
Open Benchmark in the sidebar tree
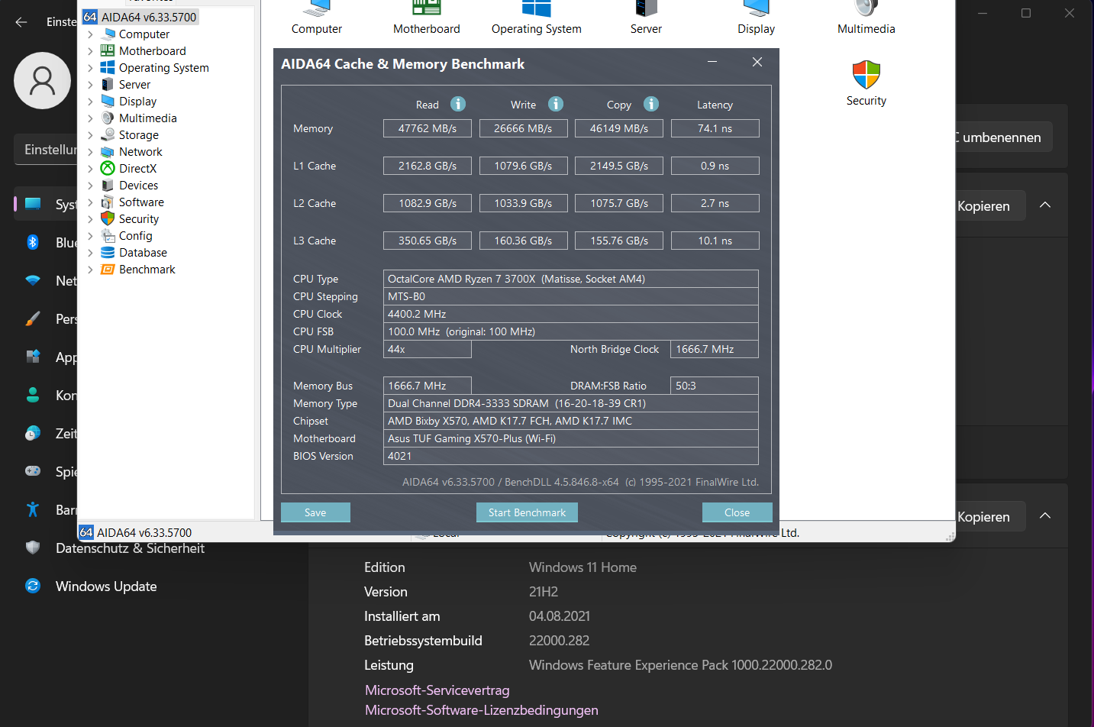[x=147, y=269]
